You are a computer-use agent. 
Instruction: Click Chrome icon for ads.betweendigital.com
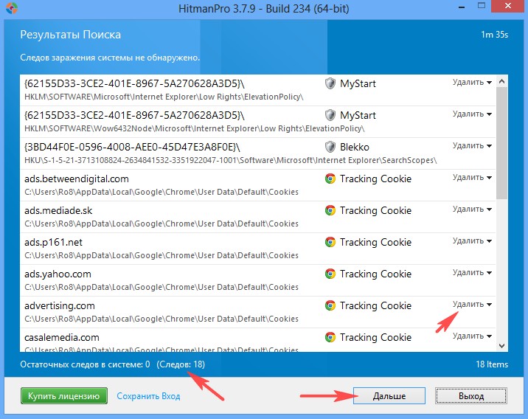(330, 179)
